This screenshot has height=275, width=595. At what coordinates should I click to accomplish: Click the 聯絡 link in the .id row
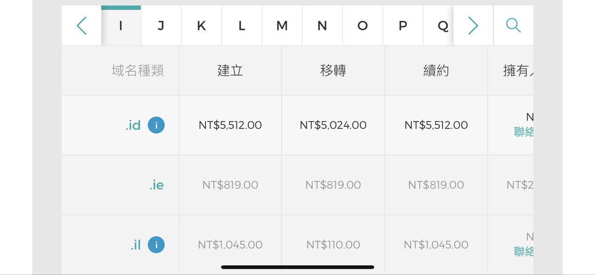click(523, 132)
